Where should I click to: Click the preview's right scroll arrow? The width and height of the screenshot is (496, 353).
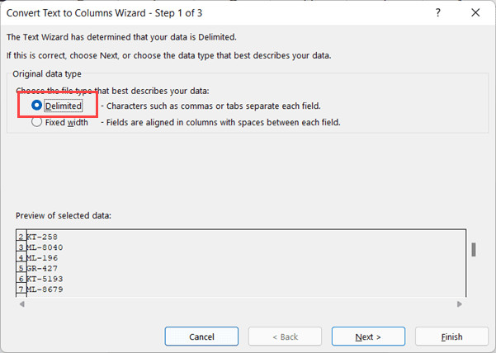click(x=459, y=304)
